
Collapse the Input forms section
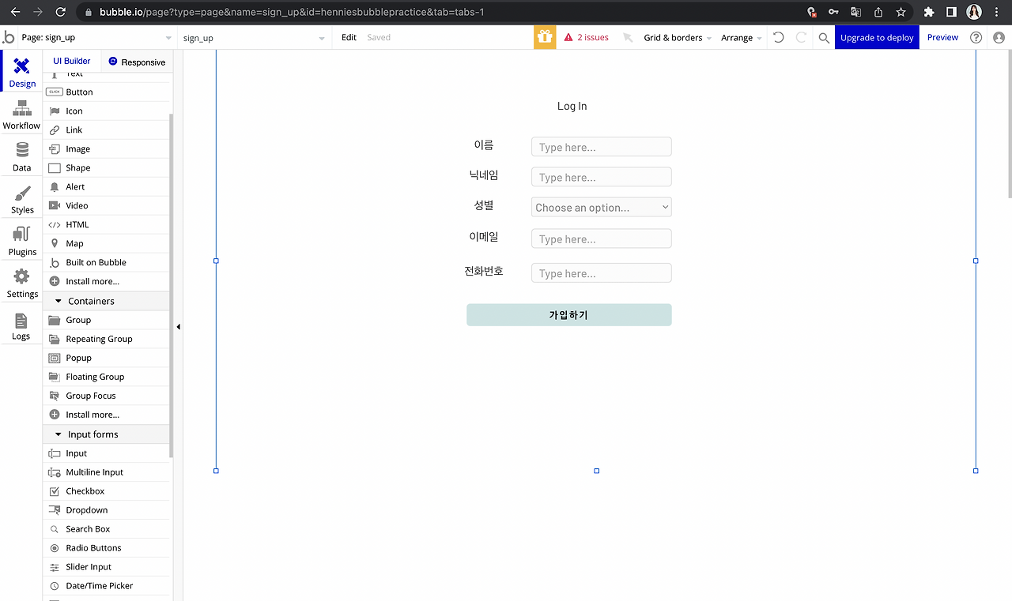(x=58, y=434)
